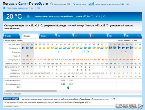Click the moonrise time 02:29
Screen dimensions: 145x110
click(x=63, y=84)
